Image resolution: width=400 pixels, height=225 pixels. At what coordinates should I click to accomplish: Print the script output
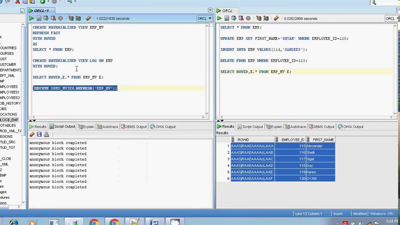(x=46, y=134)
